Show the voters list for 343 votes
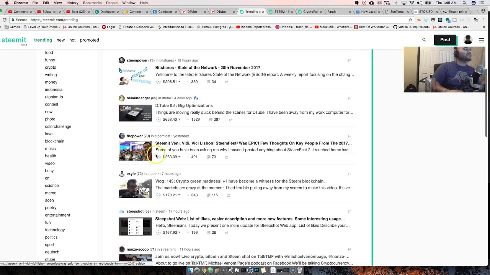 click(194, 195)
